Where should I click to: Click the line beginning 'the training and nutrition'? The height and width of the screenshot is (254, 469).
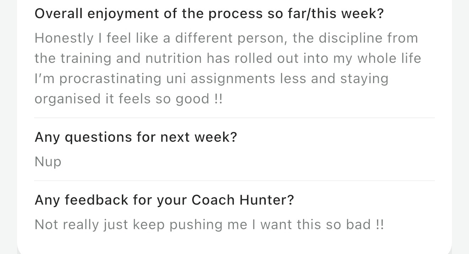[228, 58]
